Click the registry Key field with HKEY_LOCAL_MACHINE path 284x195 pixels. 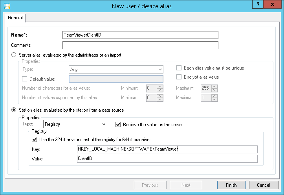167,149
